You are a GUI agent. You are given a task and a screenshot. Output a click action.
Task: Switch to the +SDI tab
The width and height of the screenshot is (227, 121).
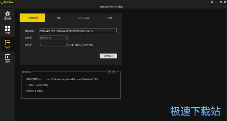[x=58, y=18]
